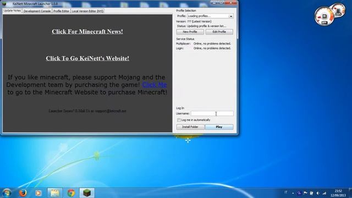Viewport: 352px width, 198px height.
Task: Open the clock showing 23:52
Action: click(x=338, y=191)
